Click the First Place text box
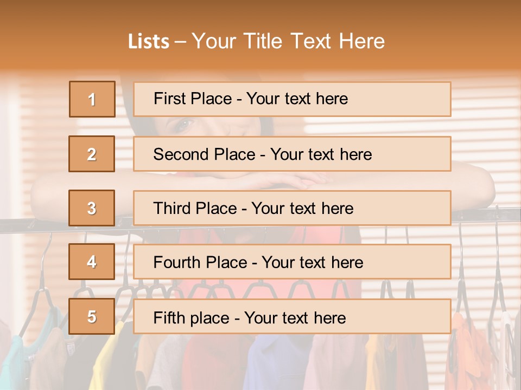521x390 pixels. pyautogui.click(x=292, y=99)
